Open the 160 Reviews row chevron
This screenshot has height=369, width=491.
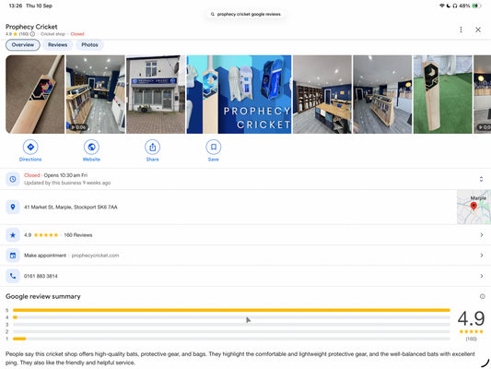coord(482,235)
